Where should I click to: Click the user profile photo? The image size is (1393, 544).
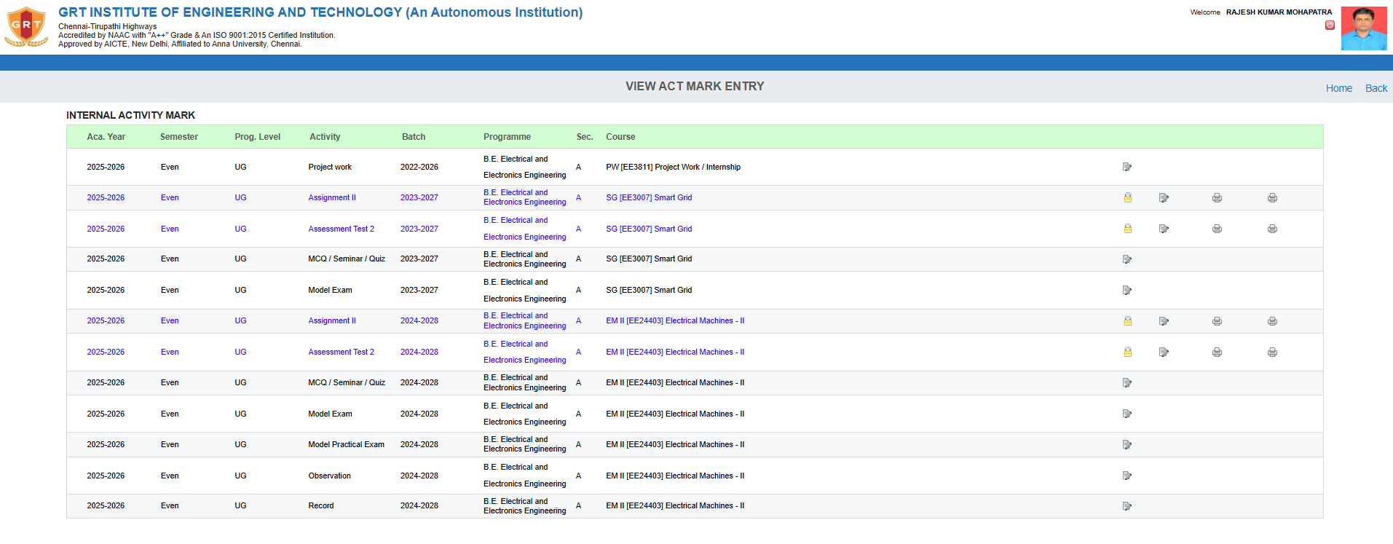(1363, 28)
